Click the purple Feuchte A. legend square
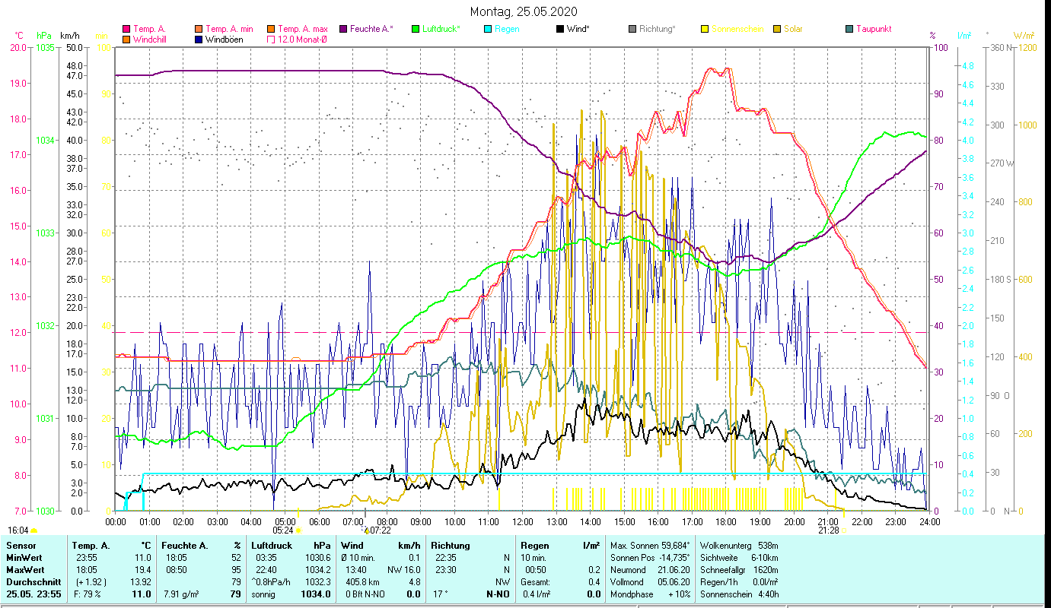The width and height of the screenshot is (1051, 608). click(343, 30)
